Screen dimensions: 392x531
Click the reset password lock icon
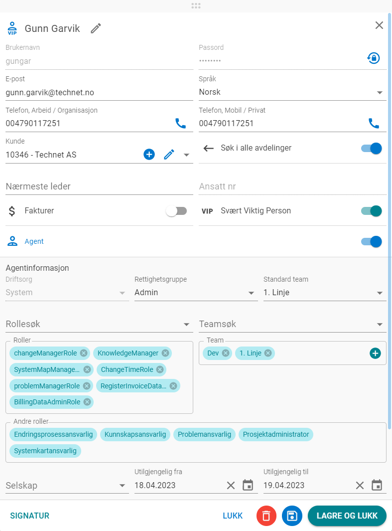point(374,58)
